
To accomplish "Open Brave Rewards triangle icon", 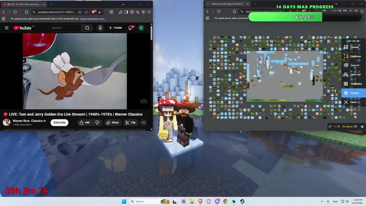I will coord(100,12).
